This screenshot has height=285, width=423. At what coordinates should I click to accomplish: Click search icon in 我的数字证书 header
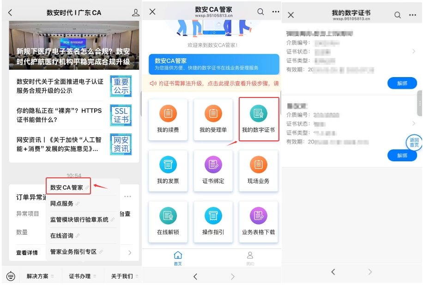[398, 15]
